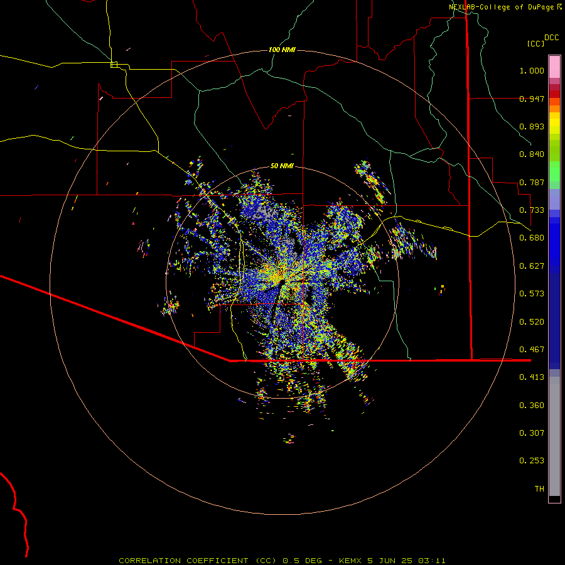Select the 0.787 legend value
This screenshot has width=565, height=565.
point(532,182)
